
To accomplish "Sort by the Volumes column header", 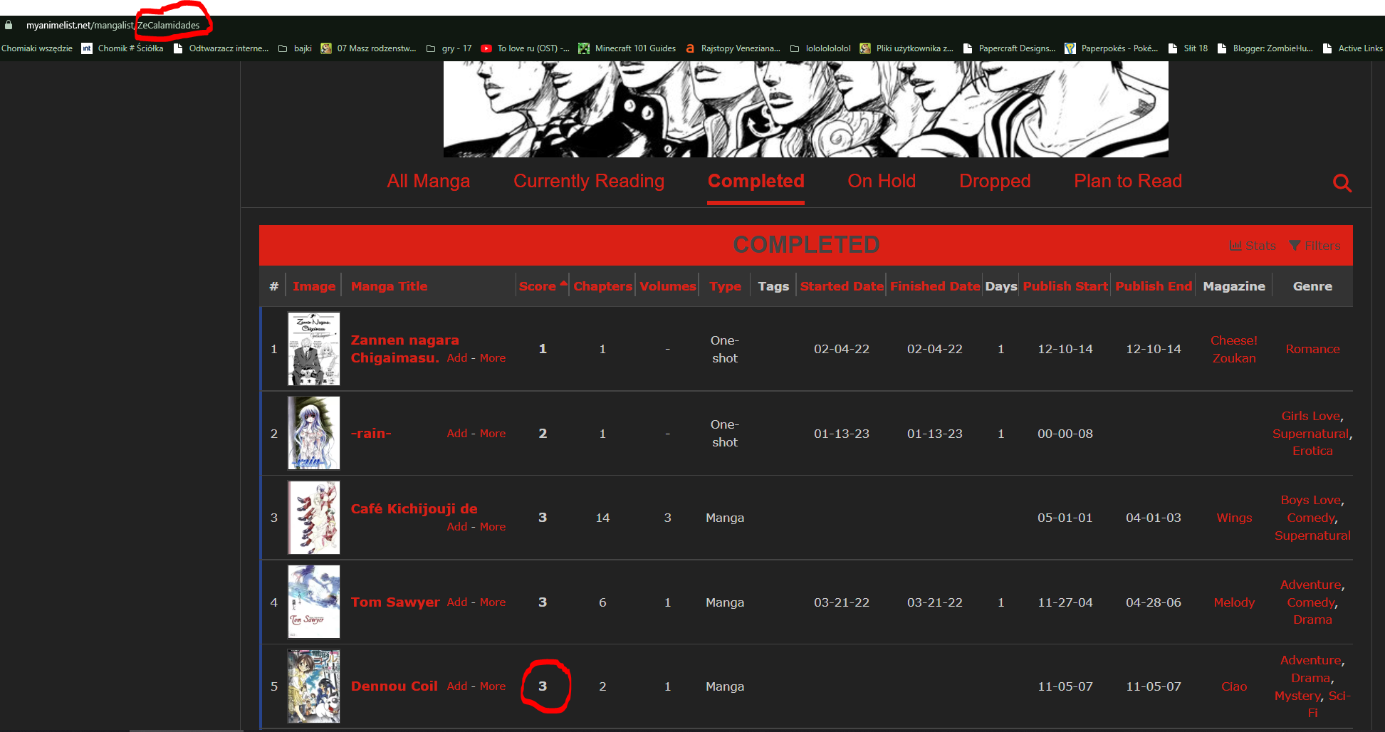I will coord(668,286).
